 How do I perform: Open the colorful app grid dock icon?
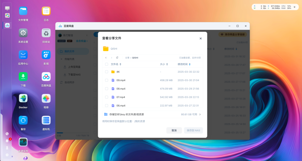pos(7,15)
